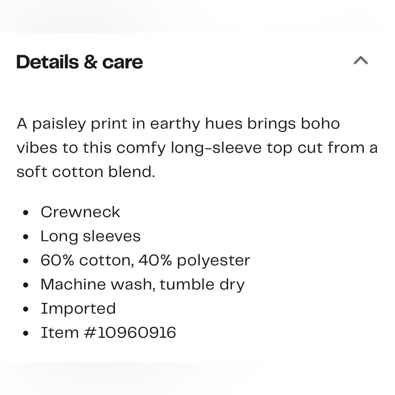Click the Imported list item

click(x=78, y=309)
